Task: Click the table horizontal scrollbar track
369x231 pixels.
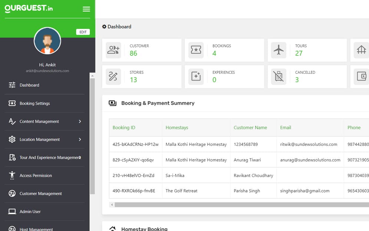Action: (242, 205)
